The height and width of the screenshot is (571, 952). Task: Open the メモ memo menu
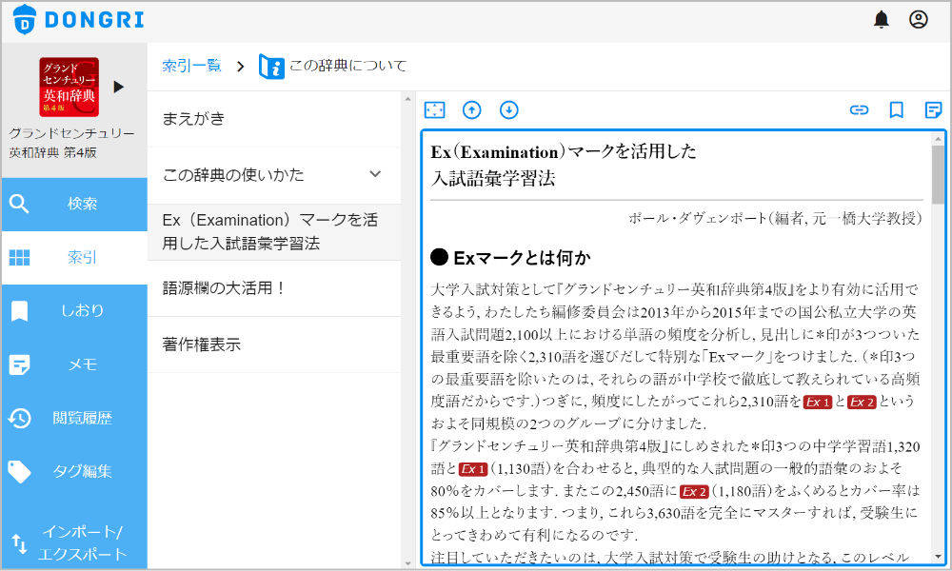74,364
